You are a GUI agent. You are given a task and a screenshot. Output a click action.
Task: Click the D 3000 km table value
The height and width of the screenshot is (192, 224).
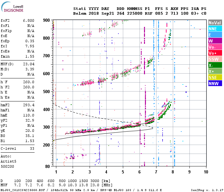pos(95,181)
